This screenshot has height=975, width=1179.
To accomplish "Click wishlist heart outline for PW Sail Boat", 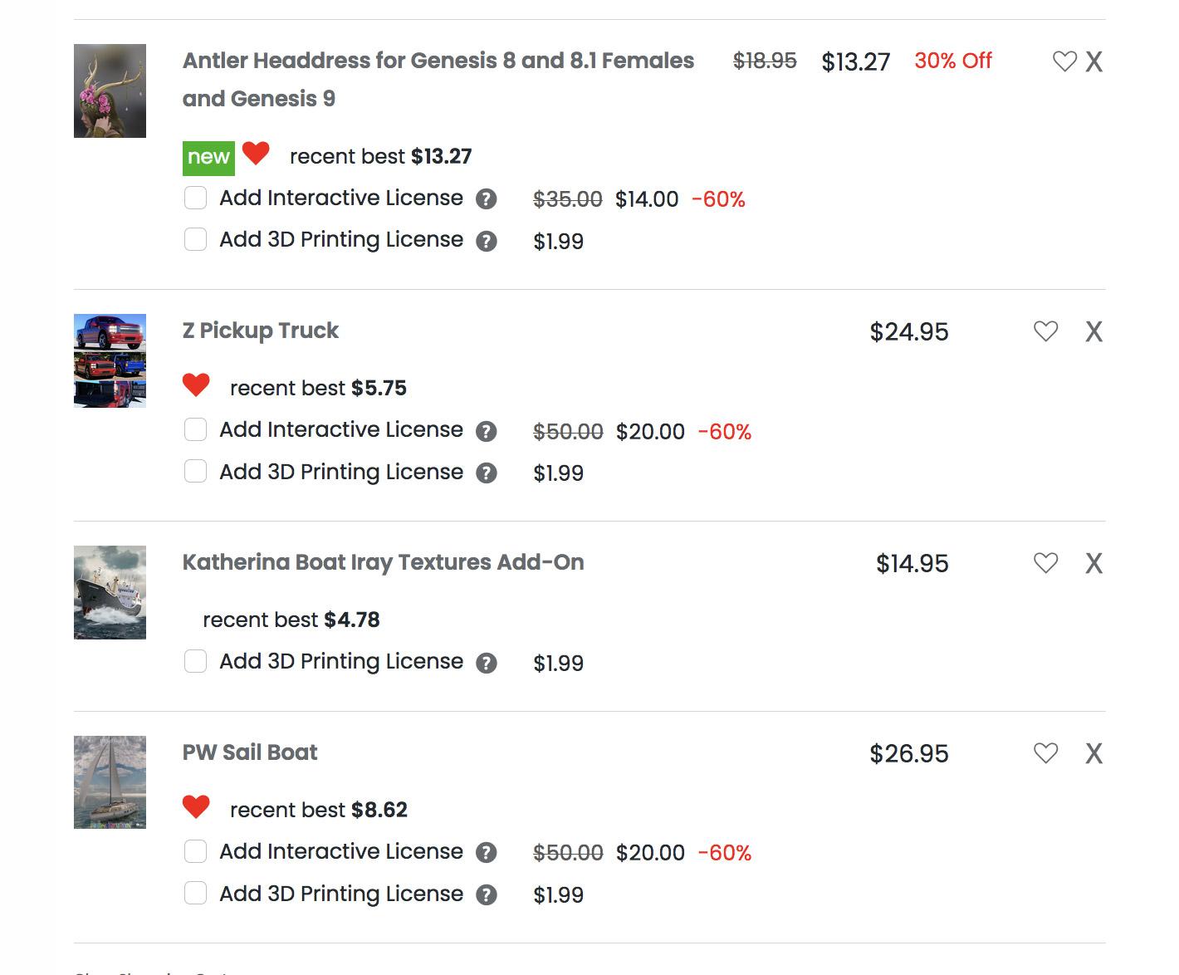I will click(x=1045, y=753).
